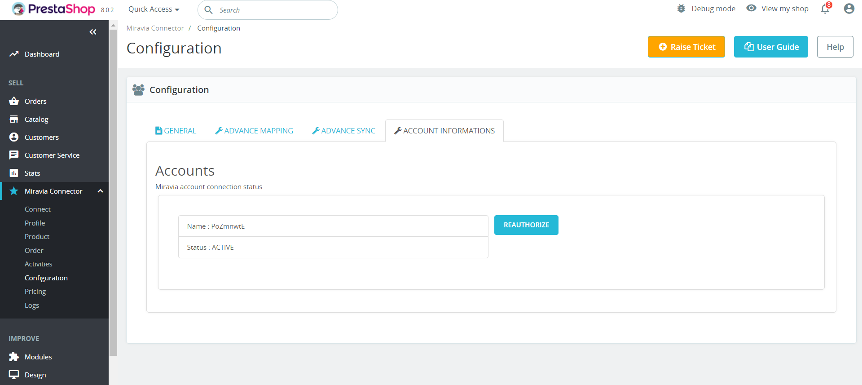The height and width of the screenshot is (385, 862).
Task: Click the View my shop link
Action: (x=785, y=9)
